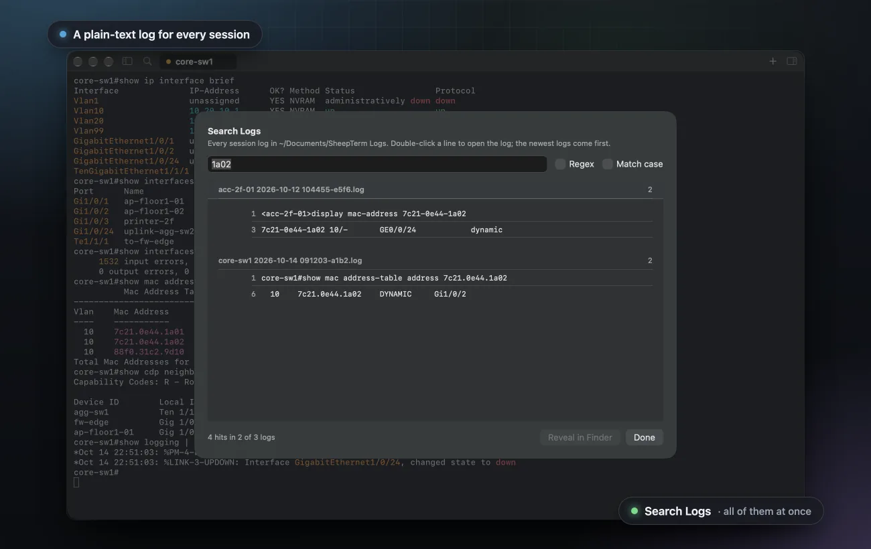
Task: Click the hit count 2 beside the core-sw1 log
Action: click(650, 260)
